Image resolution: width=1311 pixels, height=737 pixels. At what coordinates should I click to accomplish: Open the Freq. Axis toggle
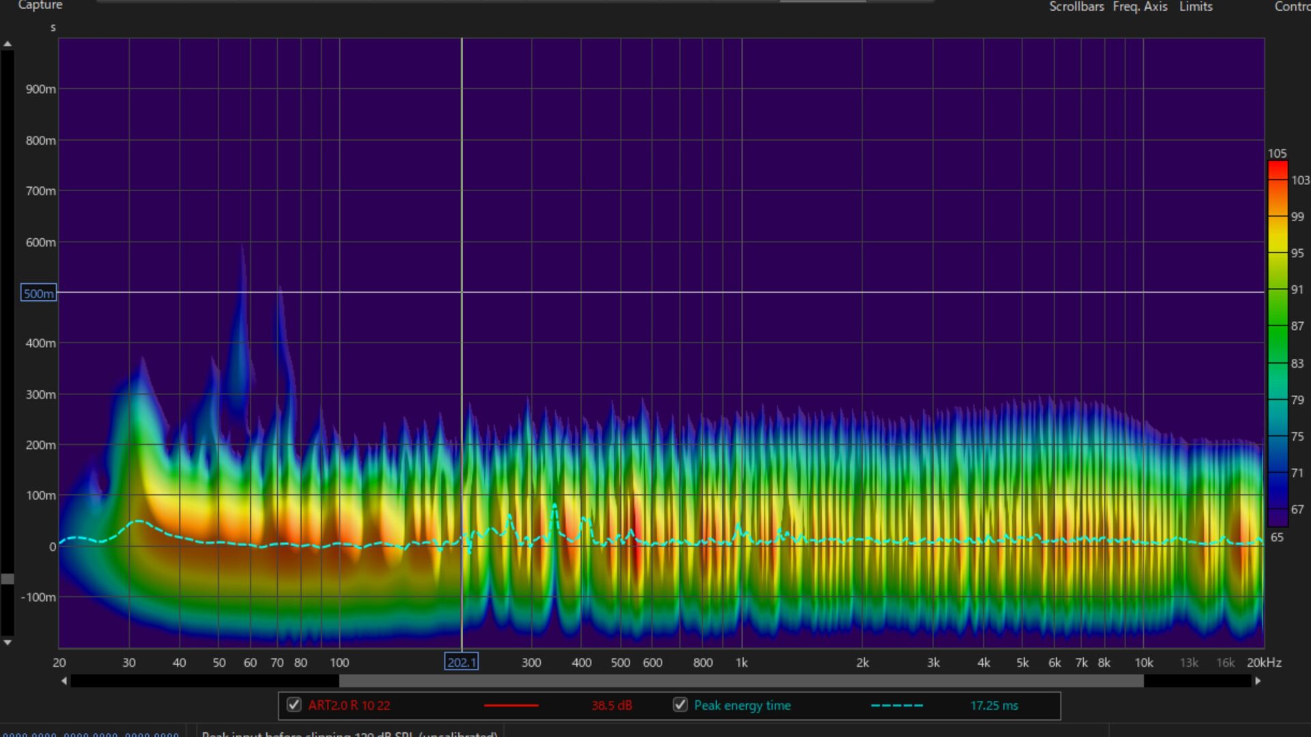pyautogui.click(x=1140, y=6)
